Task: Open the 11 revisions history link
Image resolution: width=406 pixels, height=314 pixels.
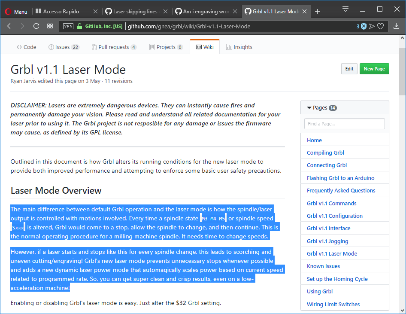Action: coord(118,81)
